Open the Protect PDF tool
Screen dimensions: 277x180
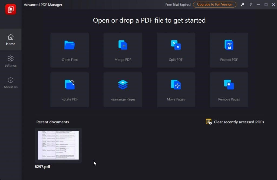tap(229, 50)
